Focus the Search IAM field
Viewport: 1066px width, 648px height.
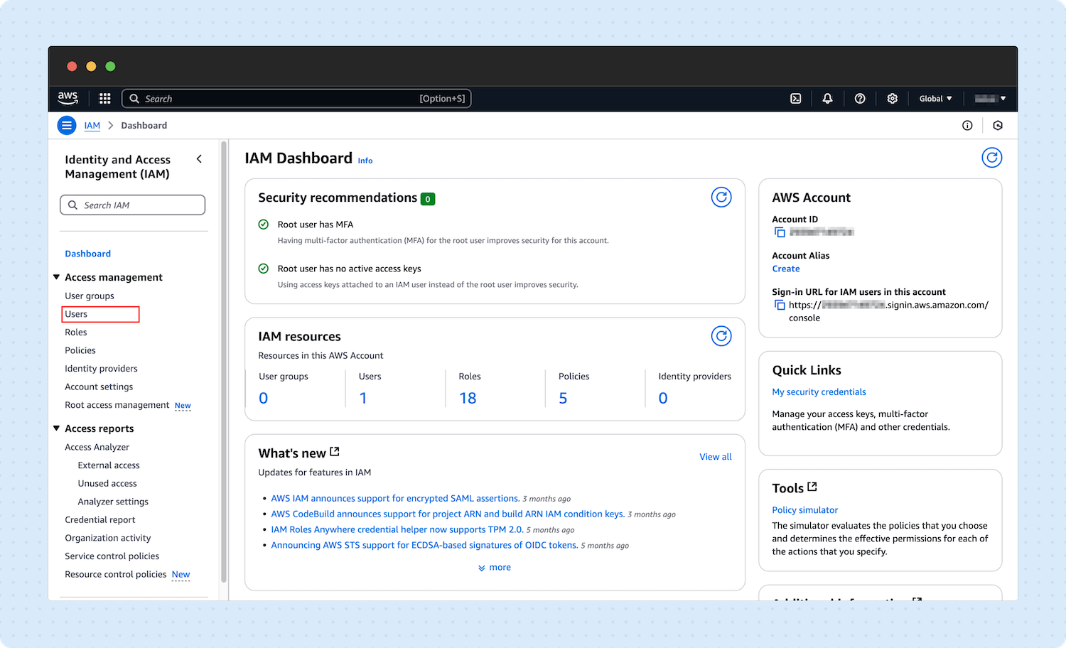pyautogui.click(x=133, y=205)
